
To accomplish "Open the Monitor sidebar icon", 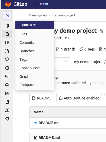I will (7, 76).
